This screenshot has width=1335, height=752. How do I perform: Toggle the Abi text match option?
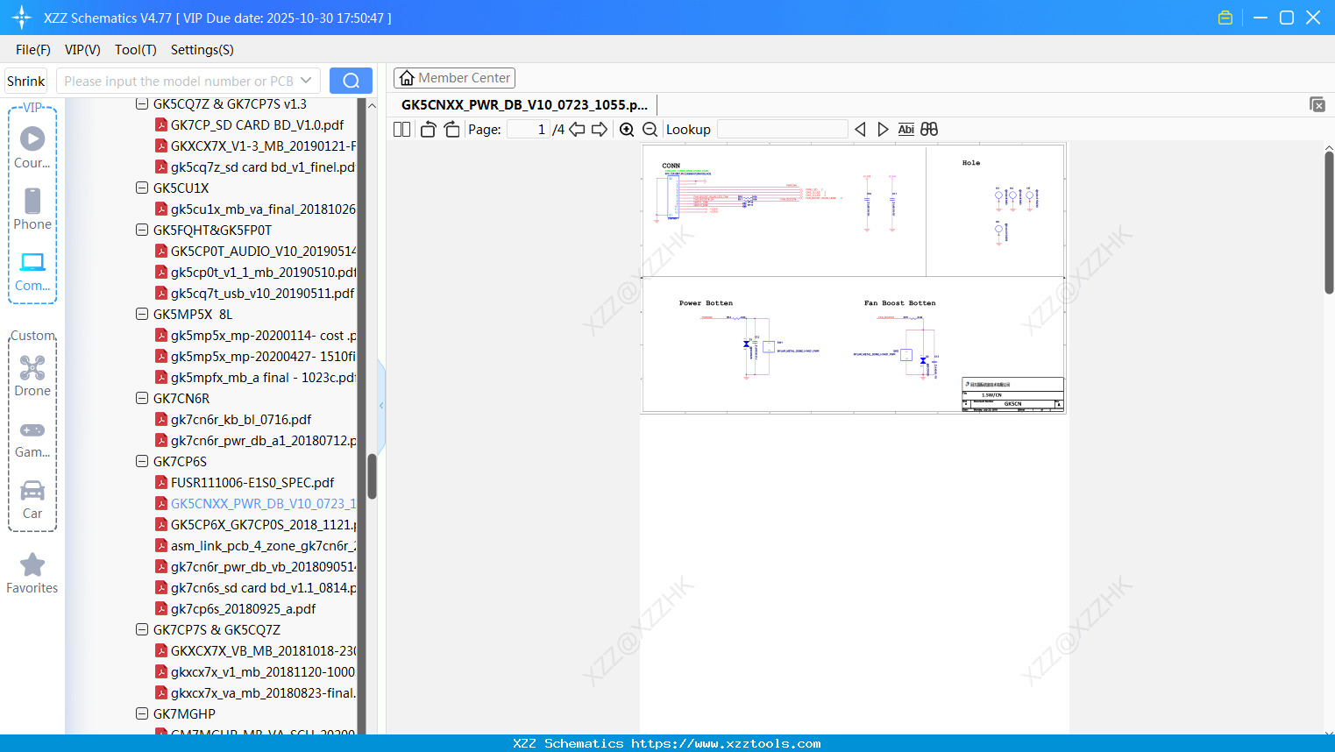pyautogui.click(x=906, y=130)
